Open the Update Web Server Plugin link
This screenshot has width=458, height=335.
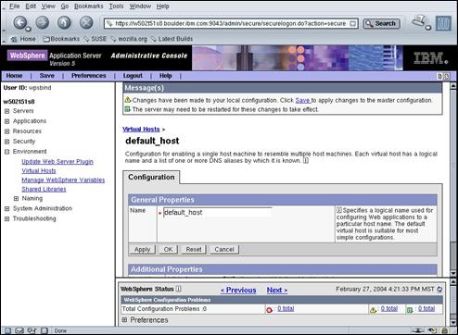click(x=57, y=162)
